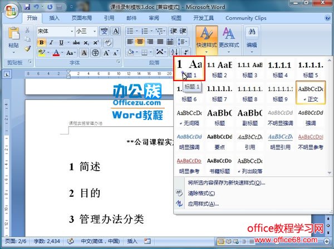Select the Format Painter brush
This screenshot has height=249, width=334.
pyautogui.click(x=27, y=48)
